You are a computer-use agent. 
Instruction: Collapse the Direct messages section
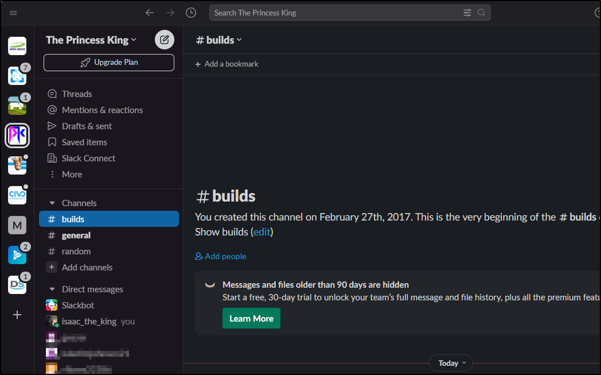pos(52,289)
